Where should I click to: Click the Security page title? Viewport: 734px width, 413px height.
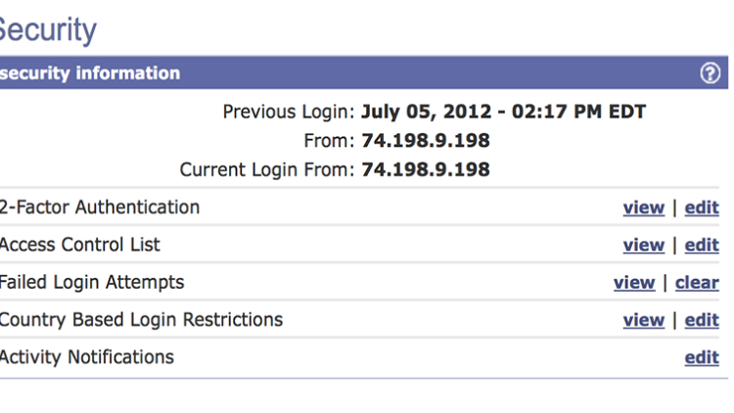click(x=48, y=30)
